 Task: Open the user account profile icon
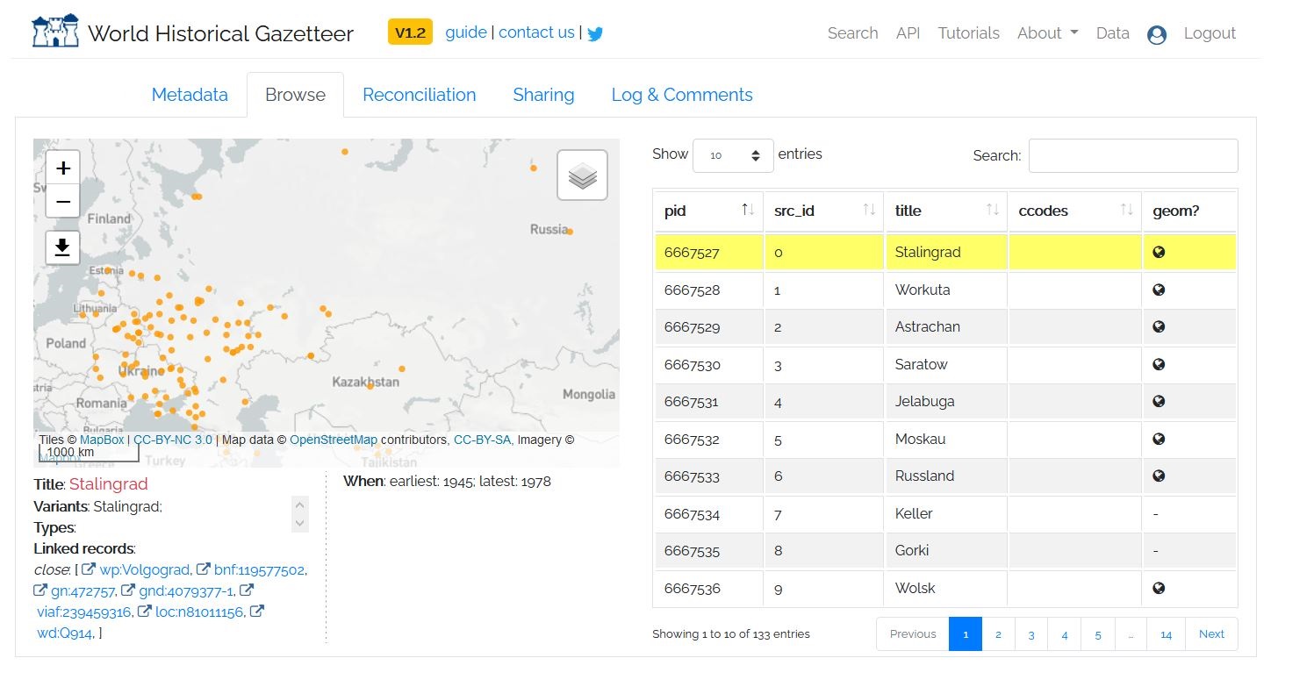(x=1157, y=34)
